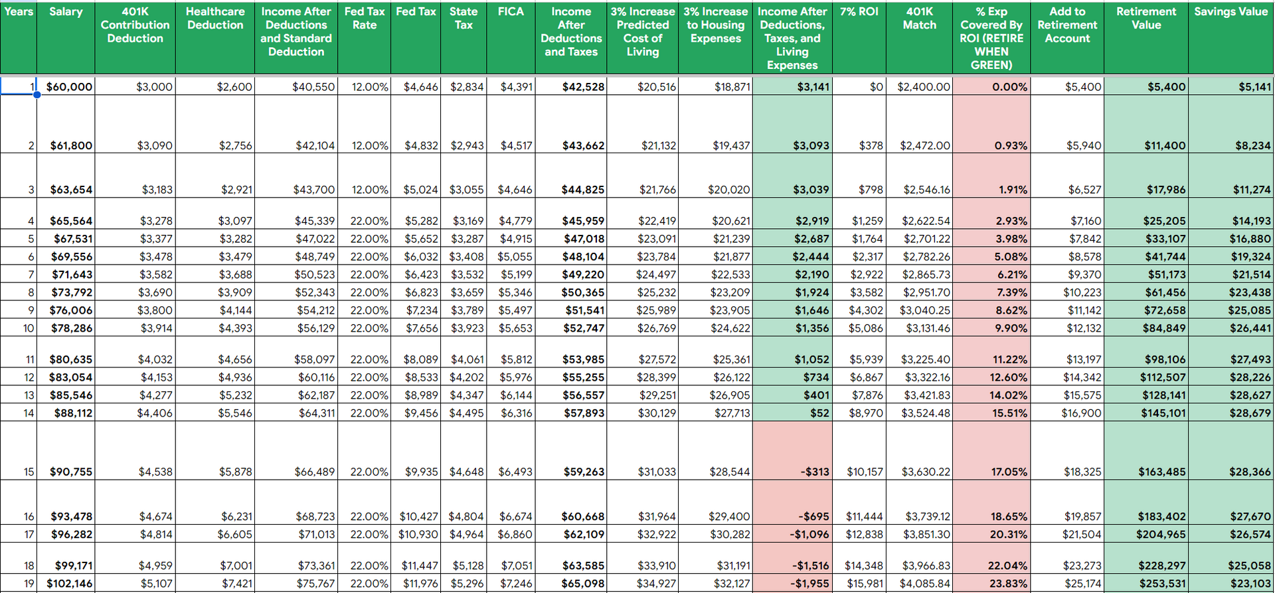Select housing expenses cell $18,871
Screen dimensions: 1275x593
(x=715, y=86)
